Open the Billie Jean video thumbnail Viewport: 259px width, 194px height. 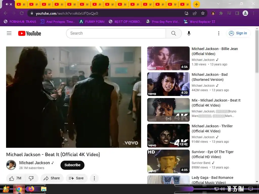(168, 58)
